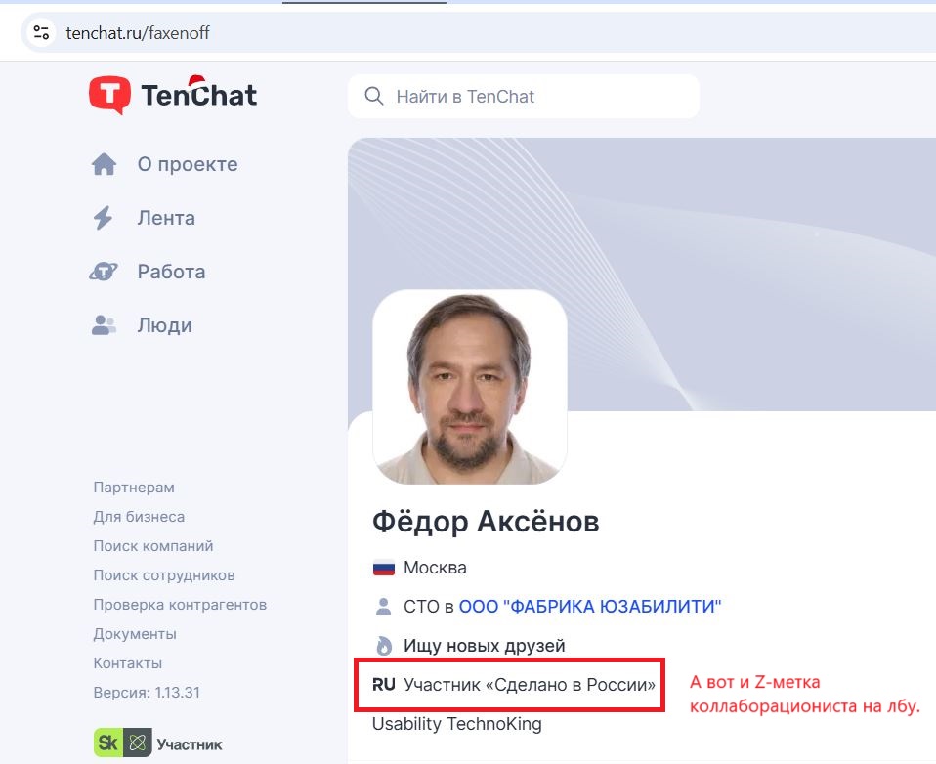Click the 'Москва' location text
The image size is (936, 764).
pos(435,567)
